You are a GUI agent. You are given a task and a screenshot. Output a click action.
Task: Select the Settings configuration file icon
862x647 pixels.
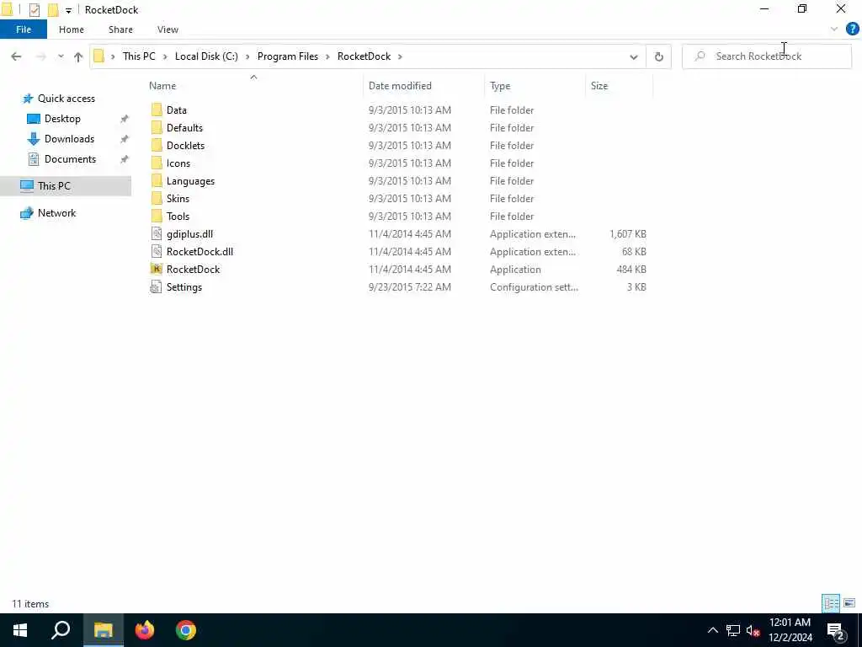pyautogui.click(x=157, y=286)
